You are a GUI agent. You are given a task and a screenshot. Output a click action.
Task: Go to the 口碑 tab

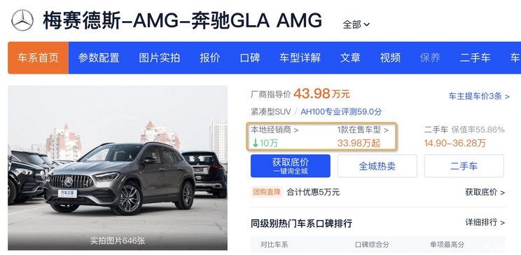250,58
